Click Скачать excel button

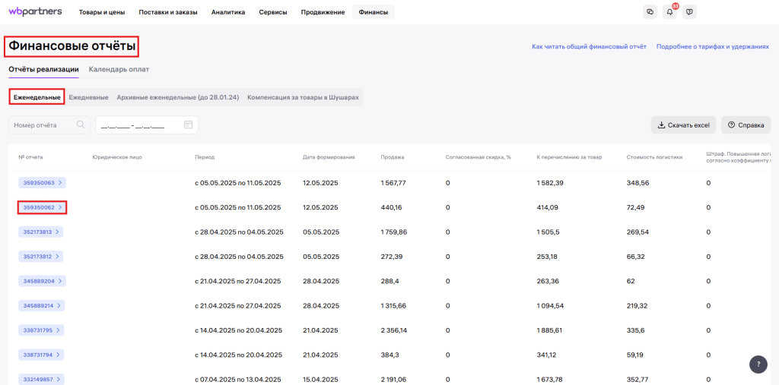(x=684, y=125)
